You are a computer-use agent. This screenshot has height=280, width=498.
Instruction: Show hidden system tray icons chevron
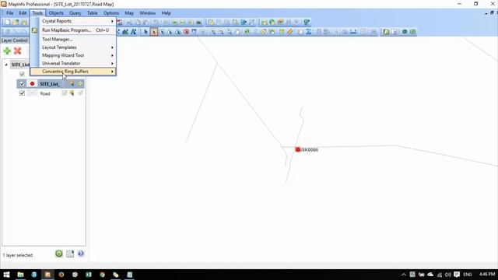tap(404, 275)
